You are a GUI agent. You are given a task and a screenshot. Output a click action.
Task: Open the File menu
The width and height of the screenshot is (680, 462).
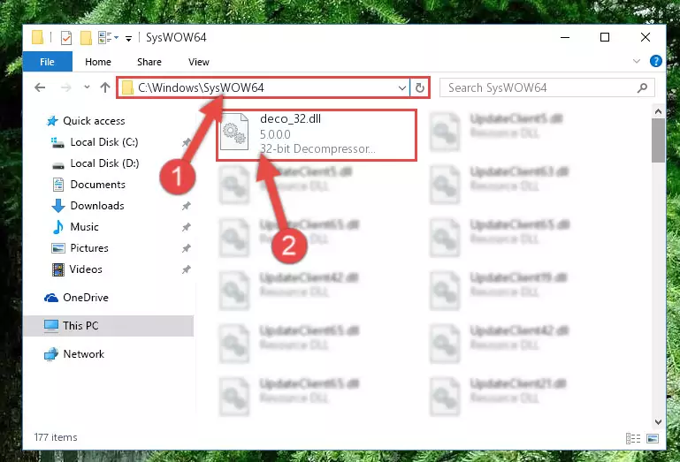point(47,62)
